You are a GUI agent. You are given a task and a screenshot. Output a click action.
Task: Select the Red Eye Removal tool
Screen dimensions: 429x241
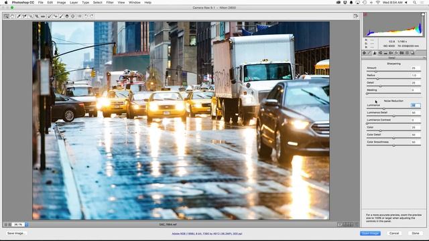(55, 16)
